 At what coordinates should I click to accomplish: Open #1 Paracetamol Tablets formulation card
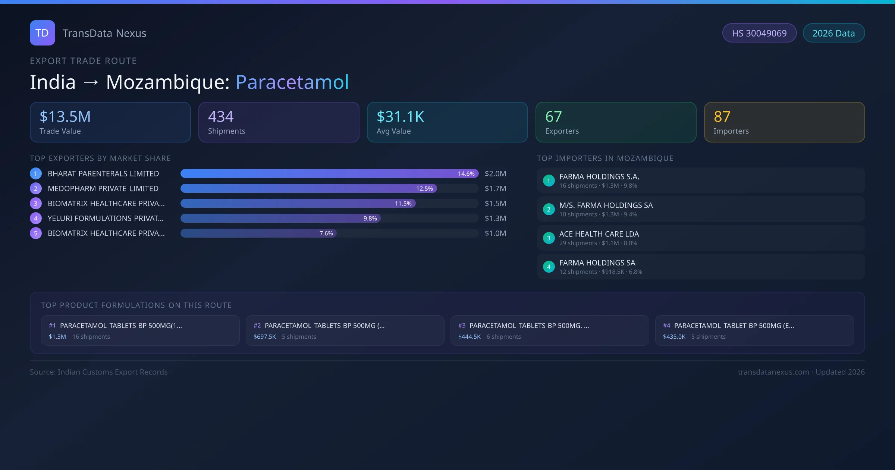click(x=140, y=330)
